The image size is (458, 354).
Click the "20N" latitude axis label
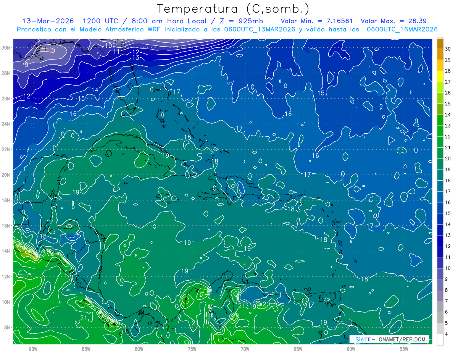[x=6, y=175]
